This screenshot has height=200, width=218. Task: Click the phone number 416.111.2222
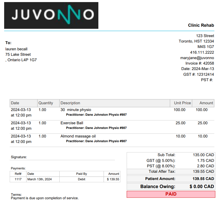point(202,52)
